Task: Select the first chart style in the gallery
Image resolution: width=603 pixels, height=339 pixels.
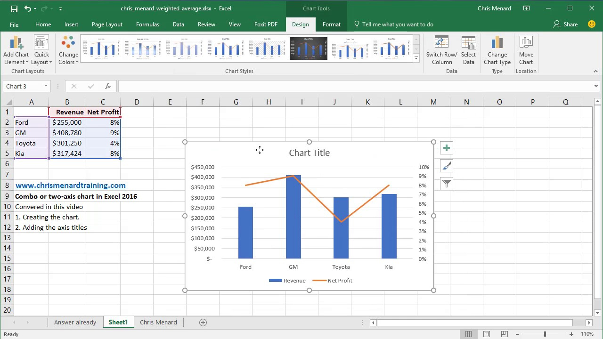Action: (102, 48)
